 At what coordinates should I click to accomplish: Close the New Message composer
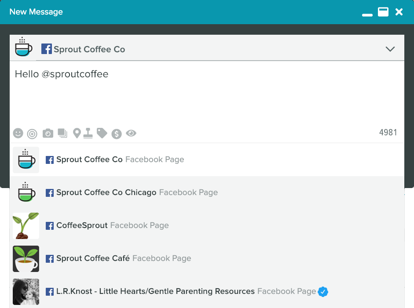point(399,12)
